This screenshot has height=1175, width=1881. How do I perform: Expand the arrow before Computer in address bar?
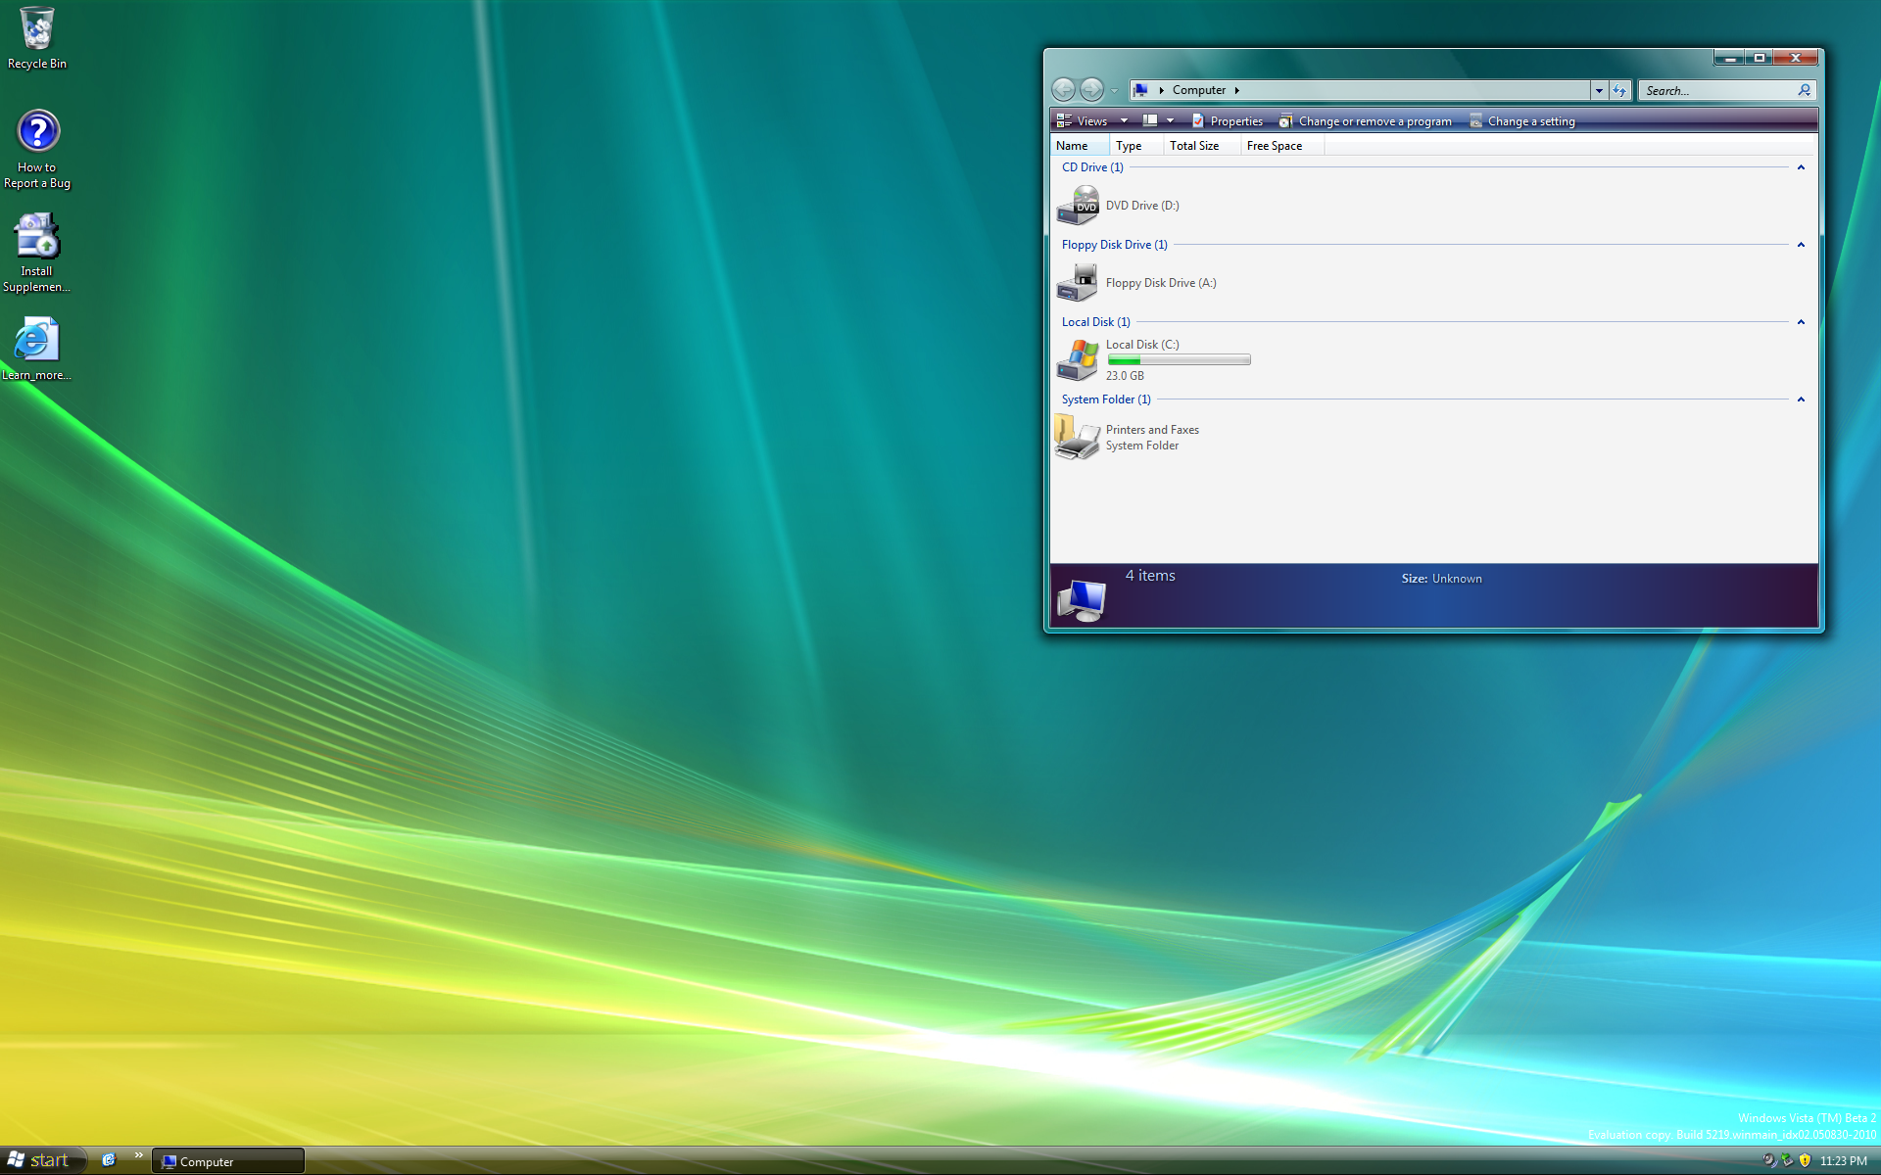click(x=1162, y=90)
